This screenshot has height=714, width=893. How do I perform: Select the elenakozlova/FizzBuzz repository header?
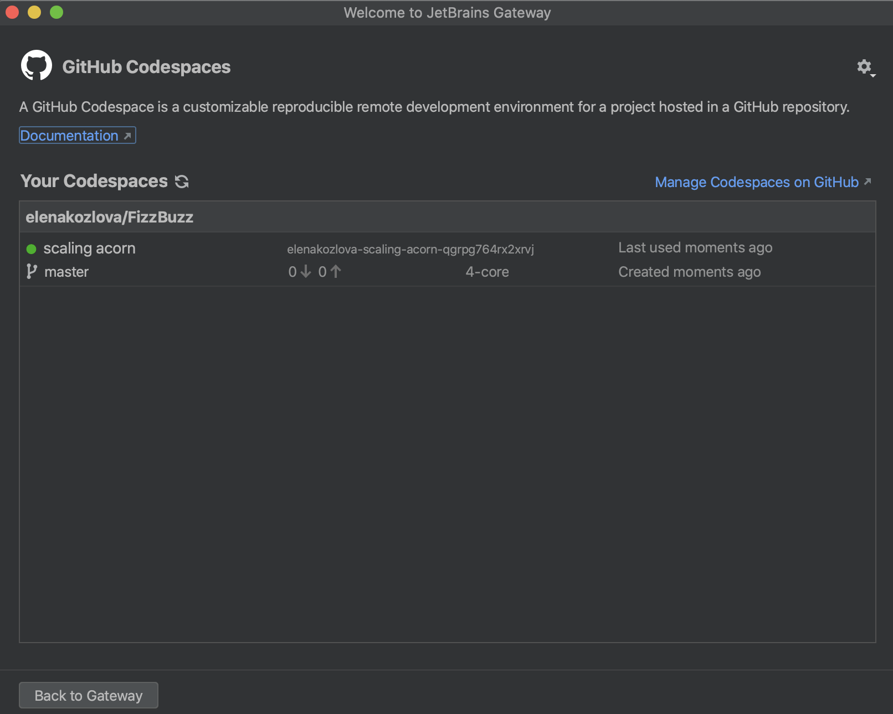110,217
